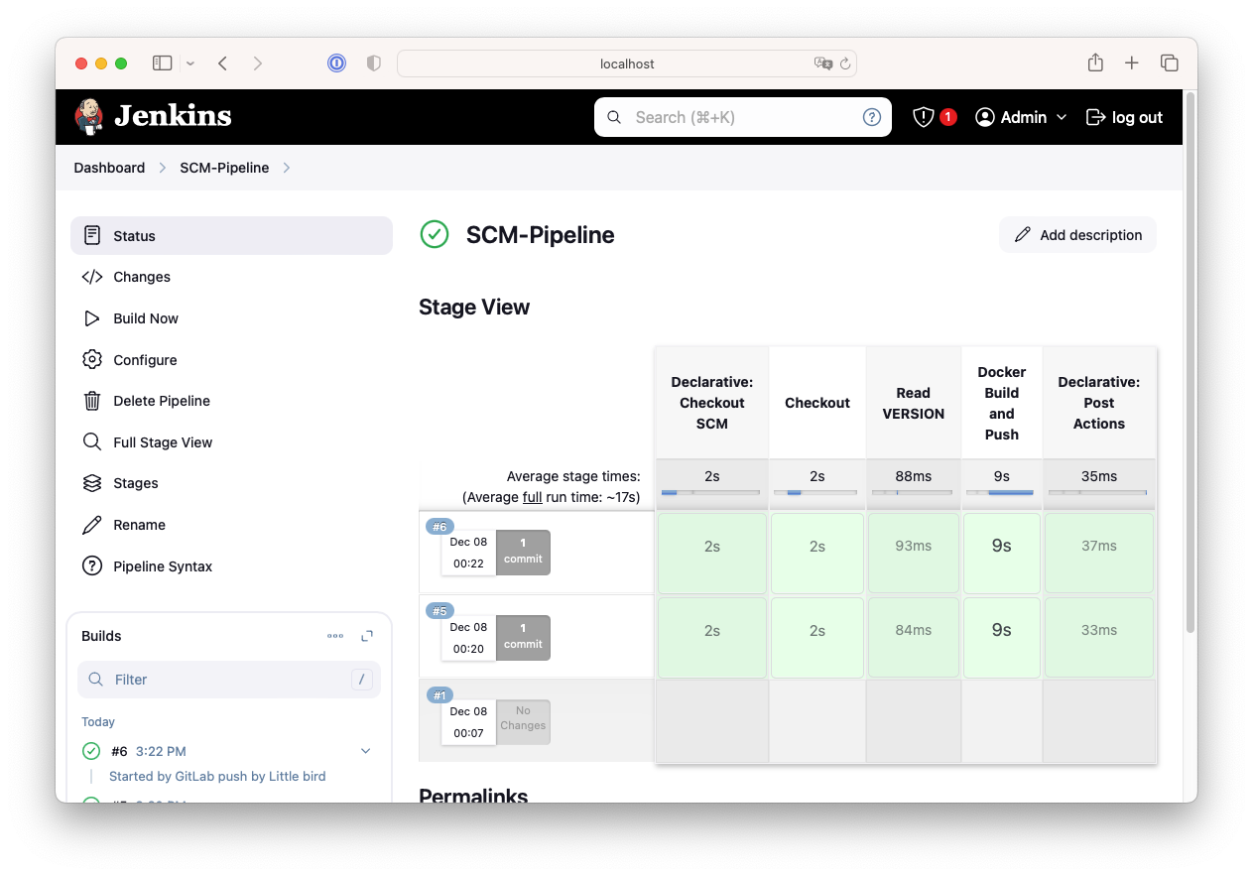Screen dimensions: 1253x876
Task: Open Safari sidebar toggle icon
Action: (x=163, y=63)
